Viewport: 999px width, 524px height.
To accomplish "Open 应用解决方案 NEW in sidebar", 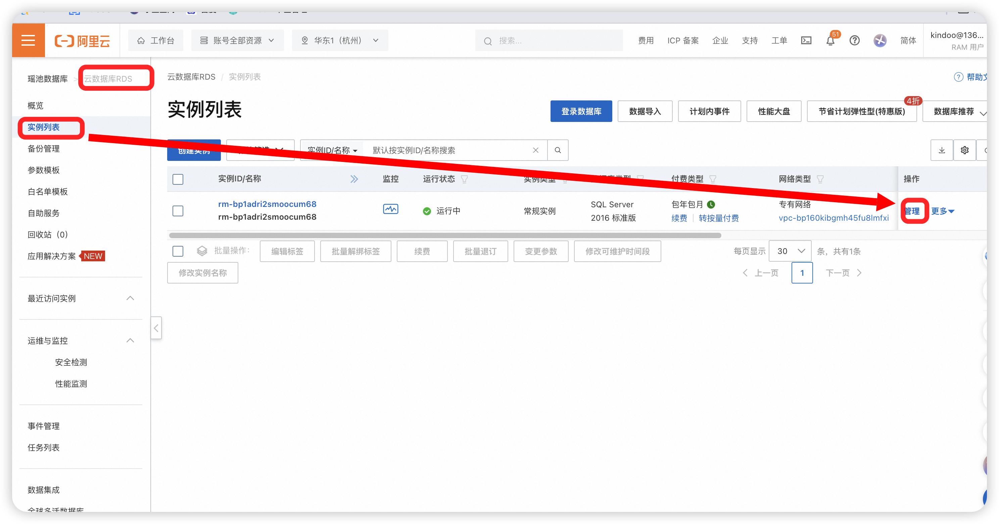I will [x=66, y=256].
